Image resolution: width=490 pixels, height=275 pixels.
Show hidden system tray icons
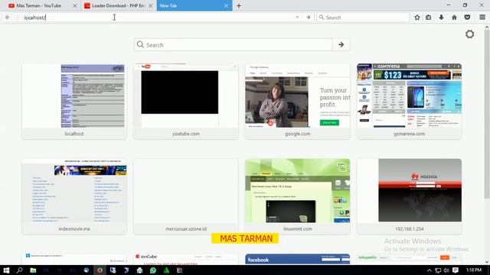coord(430,270)
